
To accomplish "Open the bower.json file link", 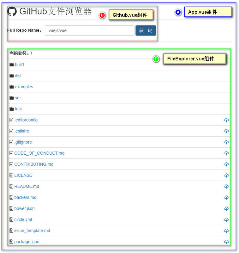I will tap(25, 208).
